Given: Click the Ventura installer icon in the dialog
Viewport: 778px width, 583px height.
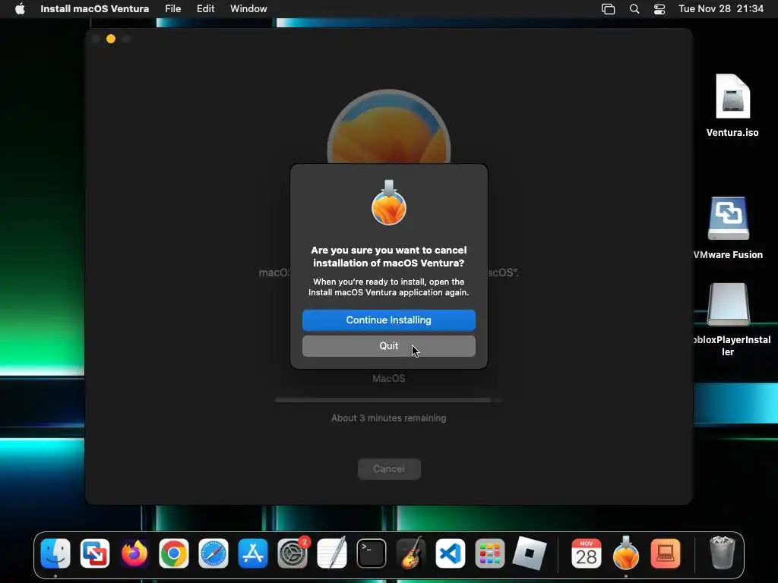Looking at the screenshot, I should (x=389, y=203).
